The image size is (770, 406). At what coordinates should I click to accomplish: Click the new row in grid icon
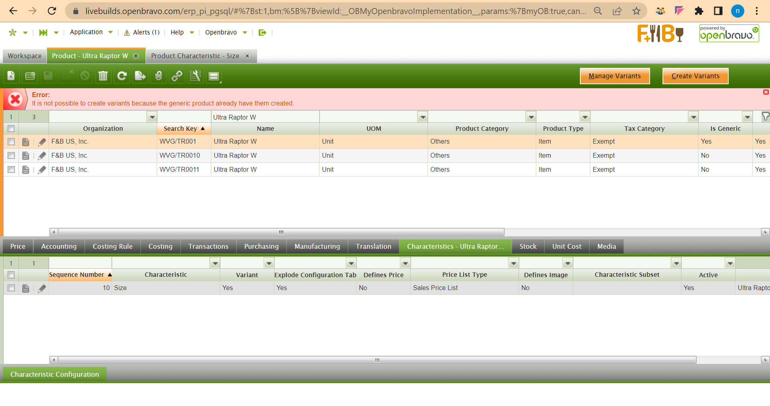pyautogui.click(x=30, y=76)
